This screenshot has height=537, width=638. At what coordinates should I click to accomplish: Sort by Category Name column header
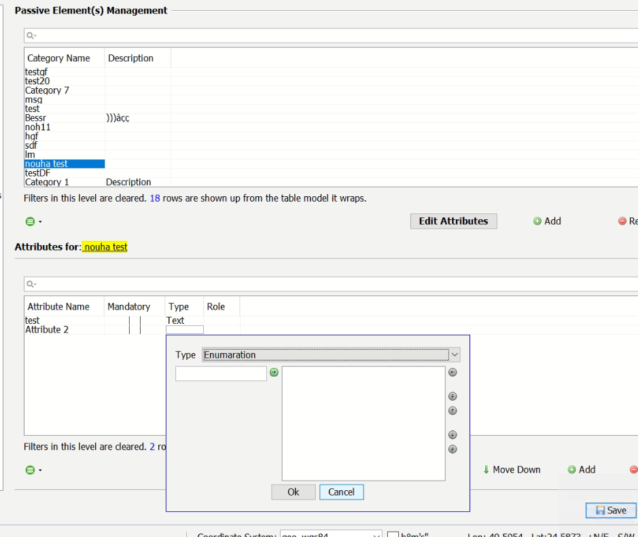click(x=59, y=58)
